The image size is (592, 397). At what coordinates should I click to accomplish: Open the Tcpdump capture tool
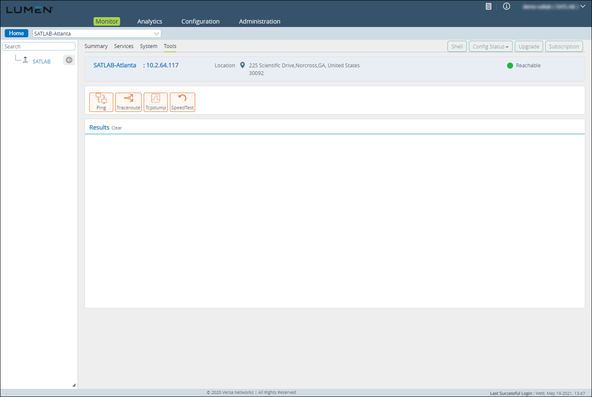155,102
